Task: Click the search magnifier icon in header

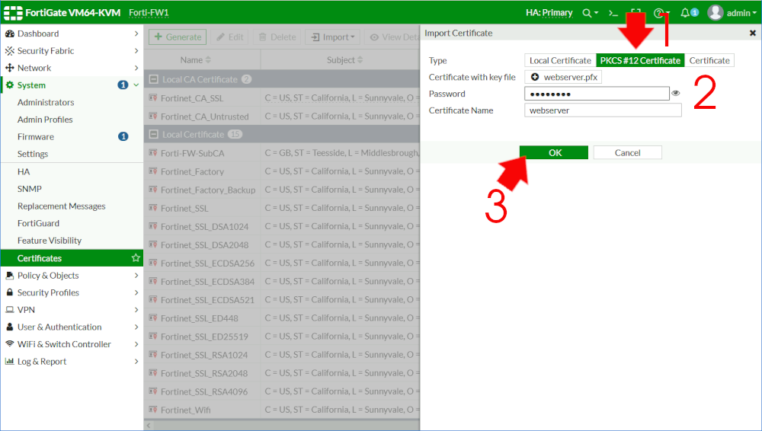Action: [587, 13]
